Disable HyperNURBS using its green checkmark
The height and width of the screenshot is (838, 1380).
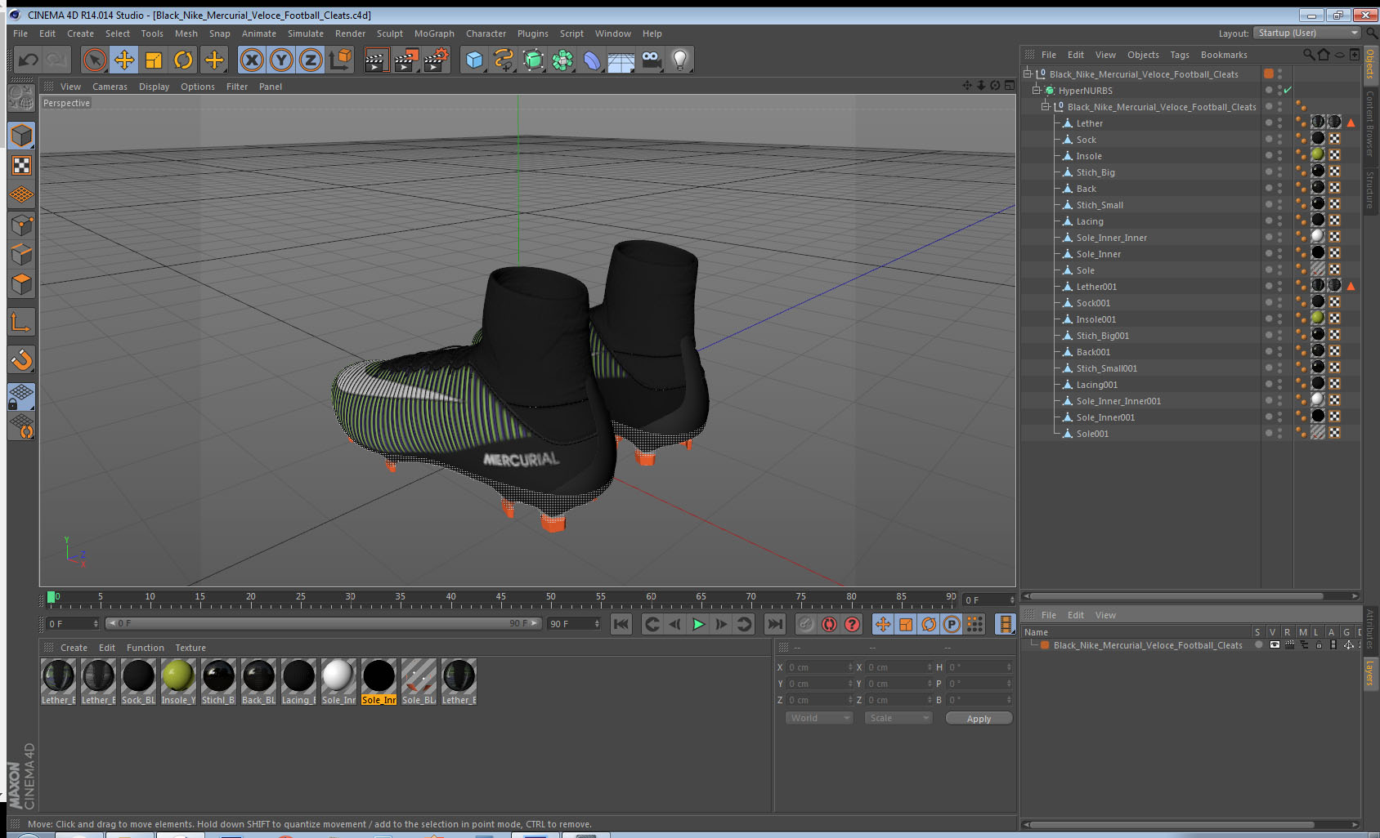tap(1288, 91)
